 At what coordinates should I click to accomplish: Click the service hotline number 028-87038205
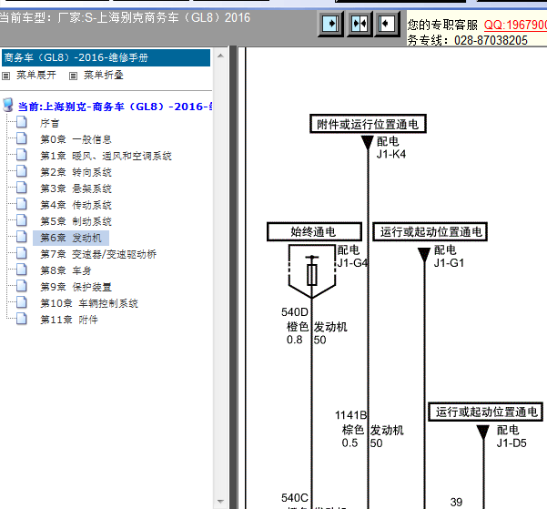click(x=491, y=40)
